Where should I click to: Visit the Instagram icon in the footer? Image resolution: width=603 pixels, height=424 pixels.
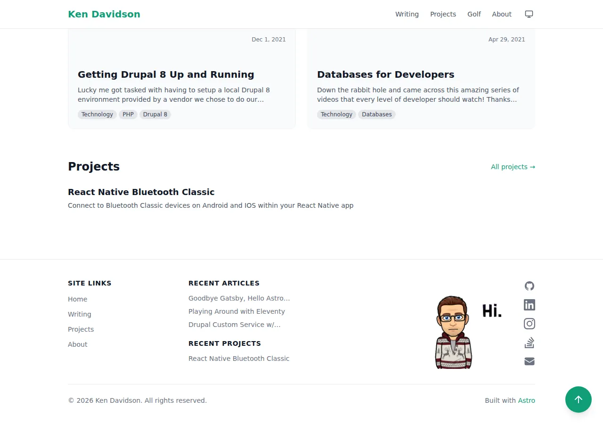pyautogui.click(x=529, y=324)
